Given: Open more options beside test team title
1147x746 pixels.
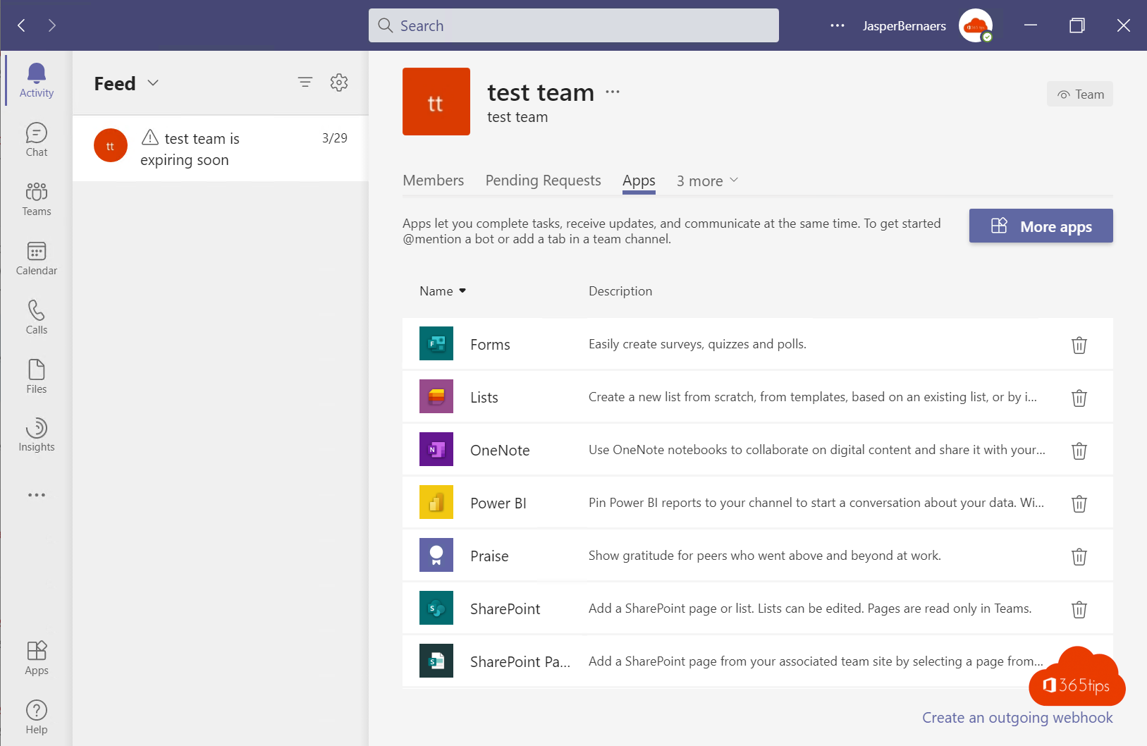Looking at the screenshot, I should click(x=613, y=92).
